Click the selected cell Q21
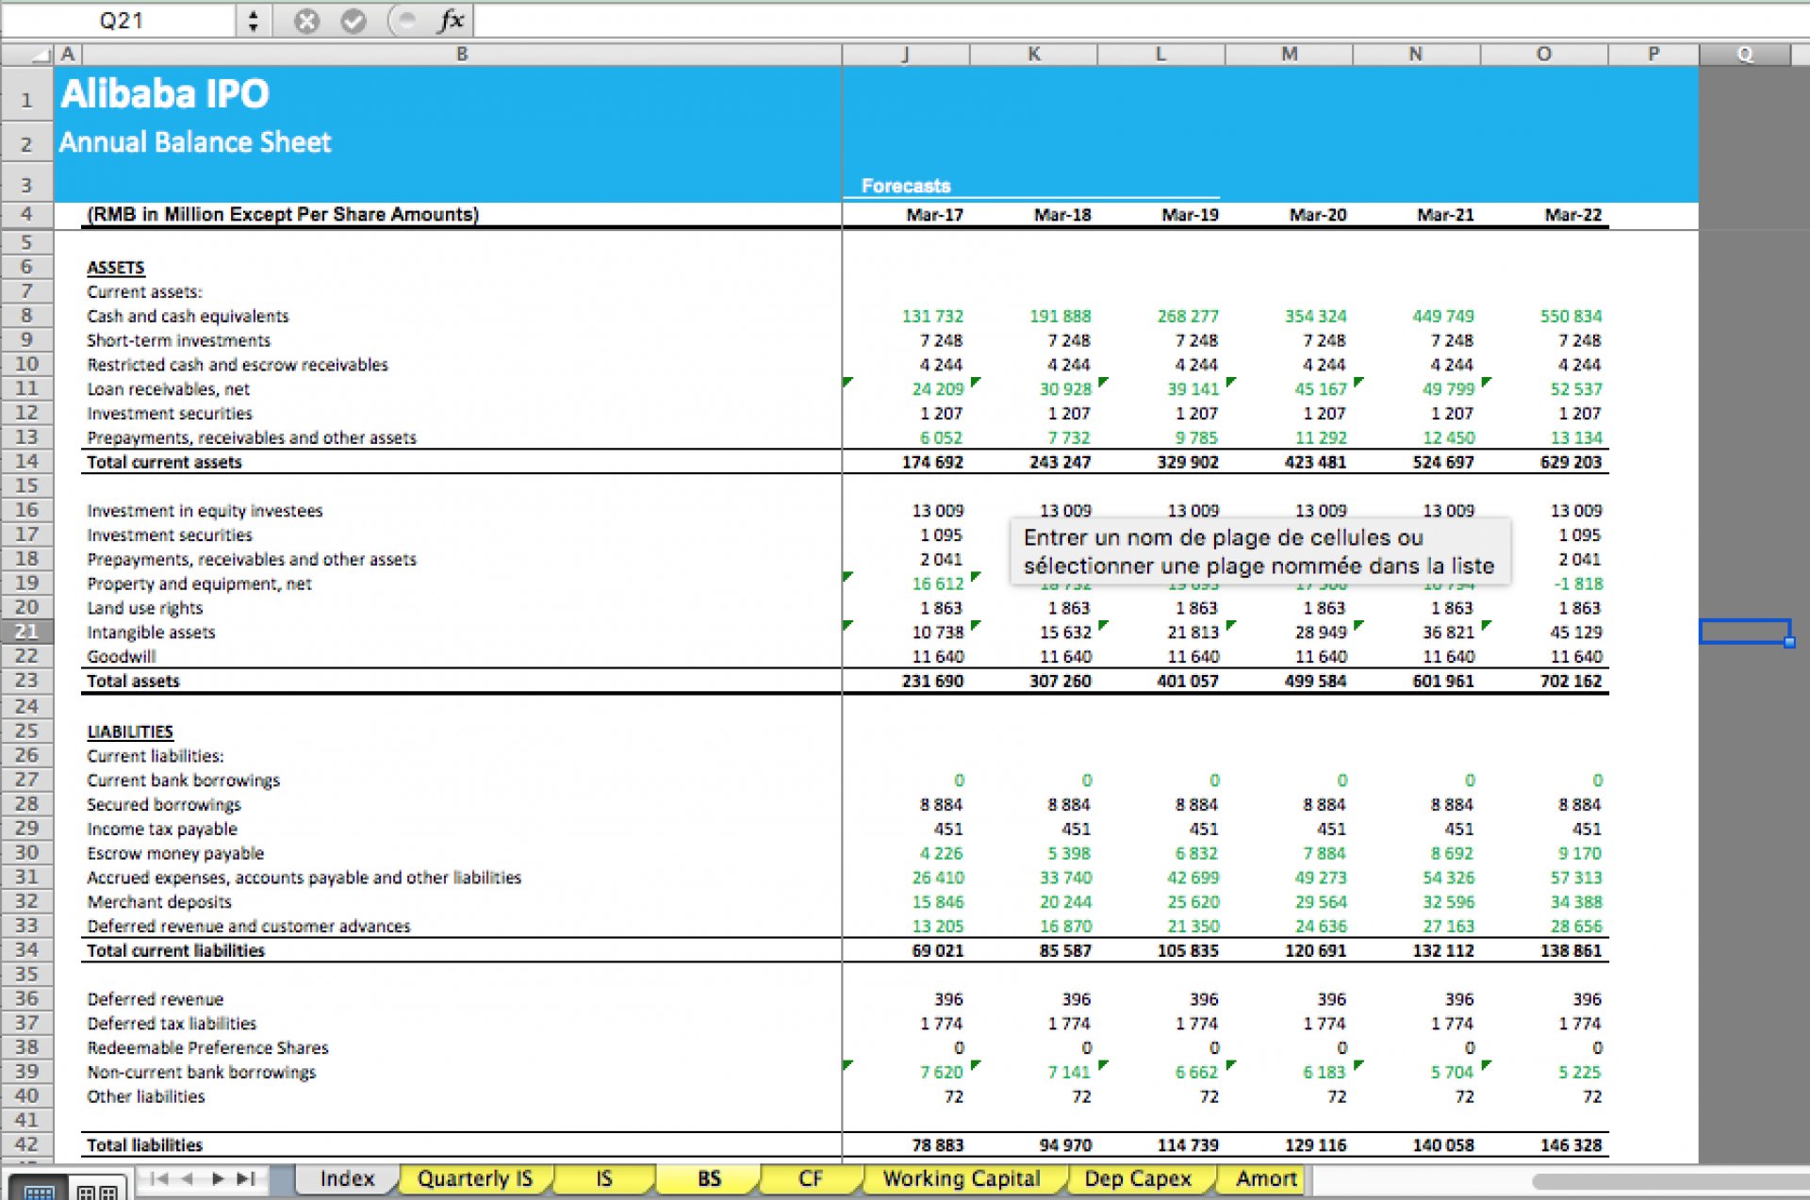Image resolution: width=1810 pixels, height=1200 pixels. [x=1745, y=632]
